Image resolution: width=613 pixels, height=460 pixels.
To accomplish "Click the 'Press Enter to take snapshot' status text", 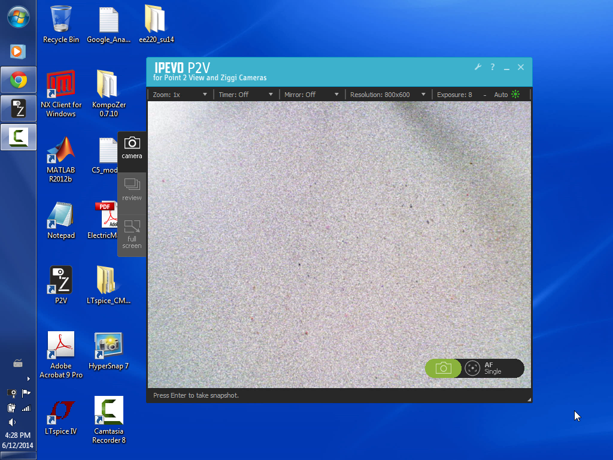I will (x=196, y=395).
